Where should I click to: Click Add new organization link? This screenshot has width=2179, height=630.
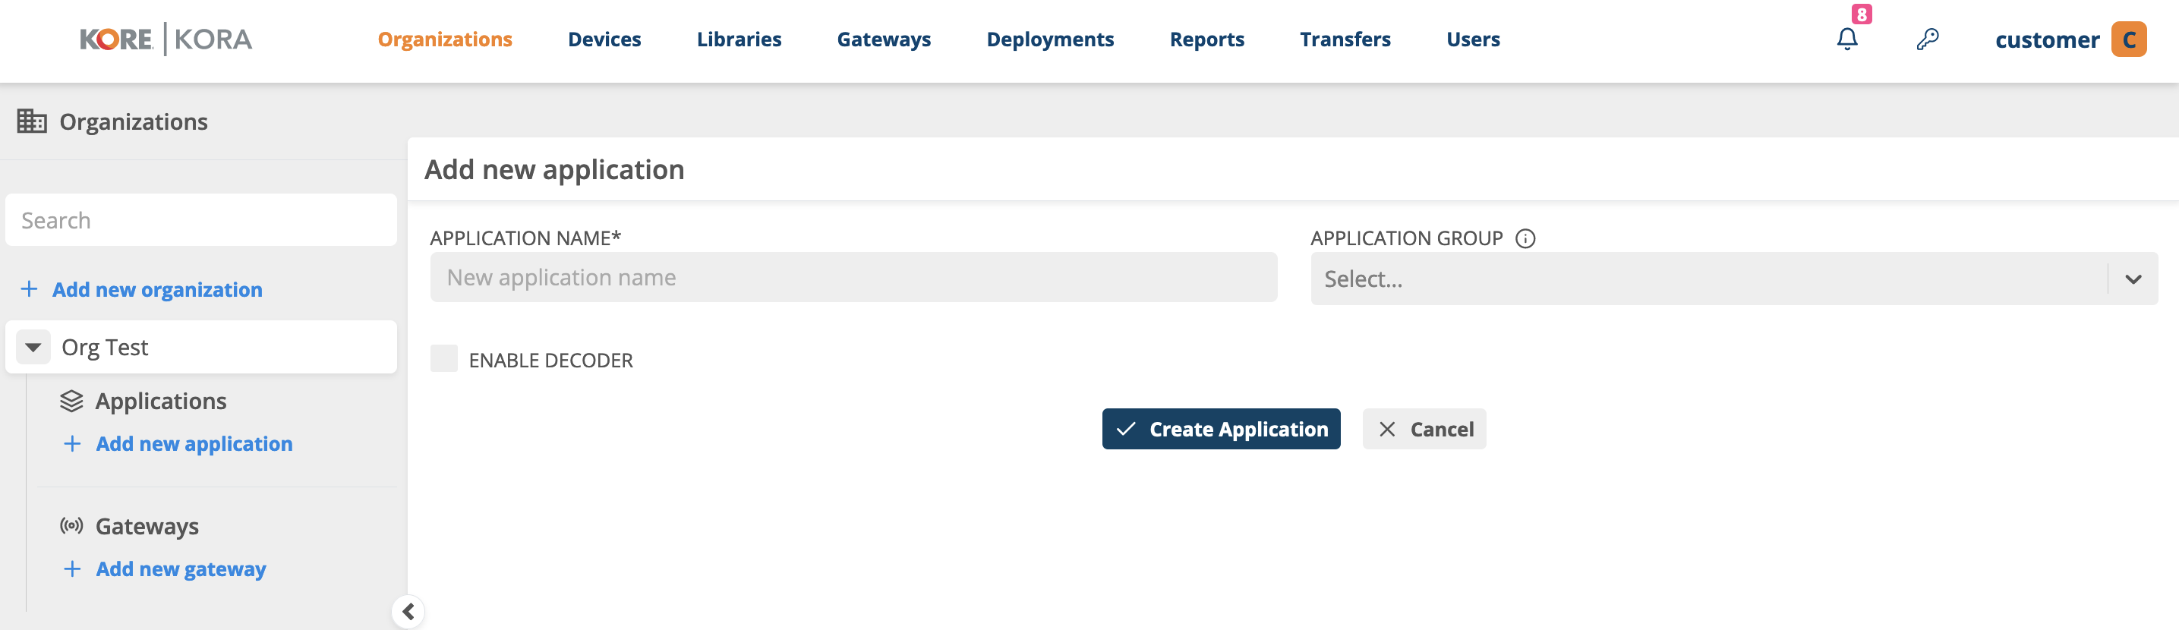141,289
